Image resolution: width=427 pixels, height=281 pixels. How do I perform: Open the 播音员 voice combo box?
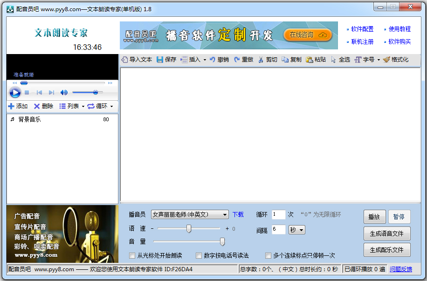click(190, 214)
